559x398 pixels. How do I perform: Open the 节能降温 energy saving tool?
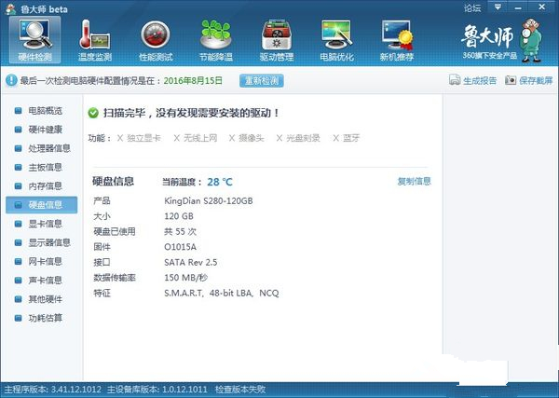coord(216,40)
